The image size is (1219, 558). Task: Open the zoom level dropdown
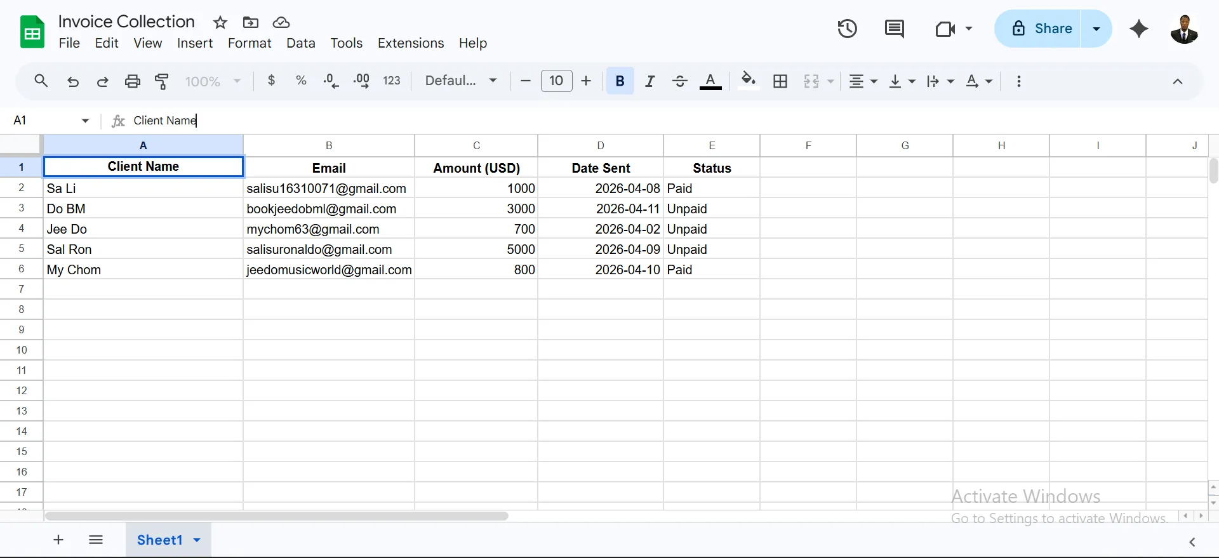[213, 81]
